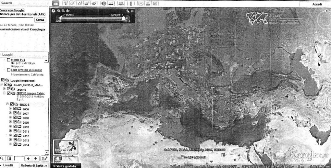
Task: Expand the 2008 folder
Action: coord(10,118)
